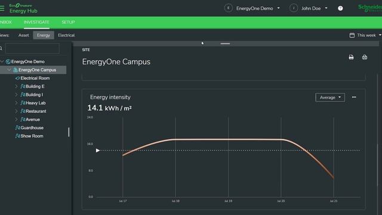Switch to the Electrical view
Viewport: 382px width, 215px height.
coord(66,35)
